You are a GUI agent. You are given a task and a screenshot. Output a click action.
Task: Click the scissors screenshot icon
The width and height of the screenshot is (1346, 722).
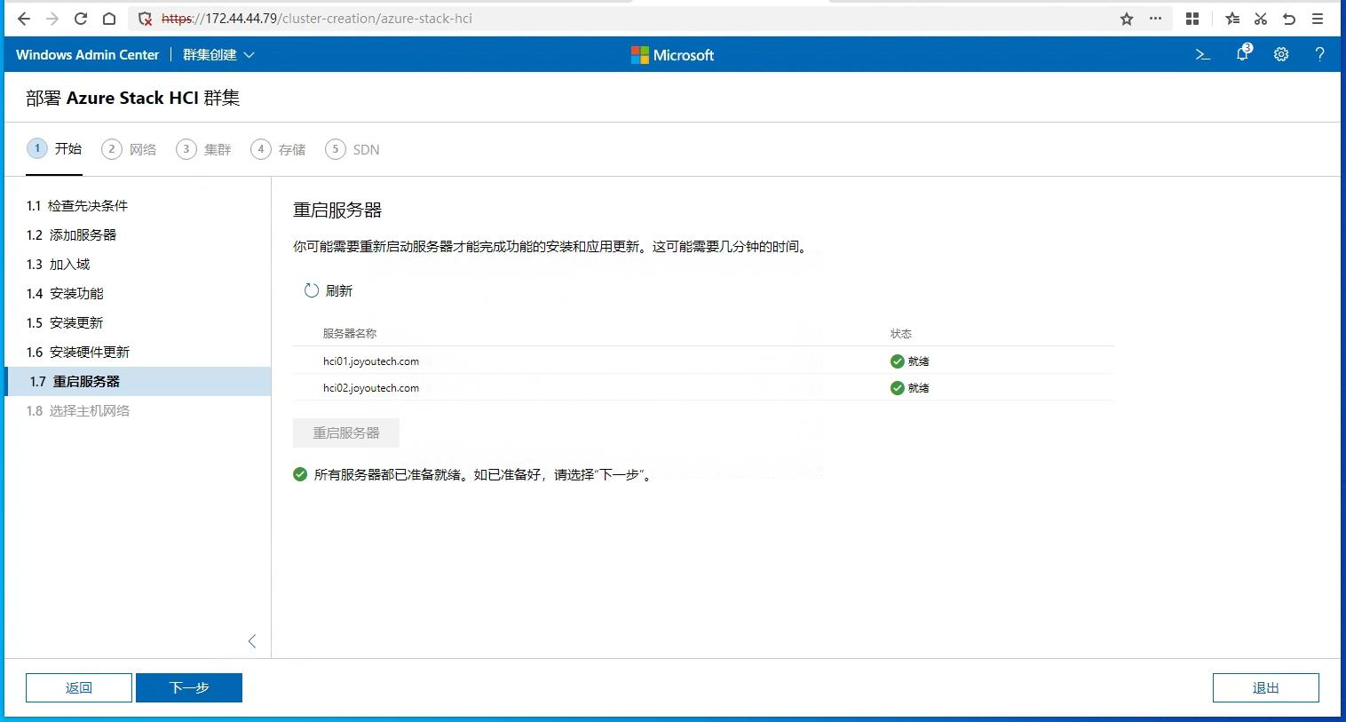[1261, 19]
